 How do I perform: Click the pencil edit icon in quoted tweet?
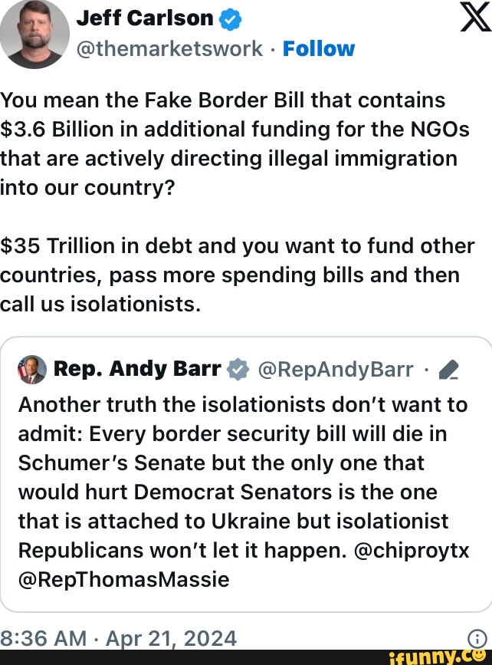coord(450,371)
